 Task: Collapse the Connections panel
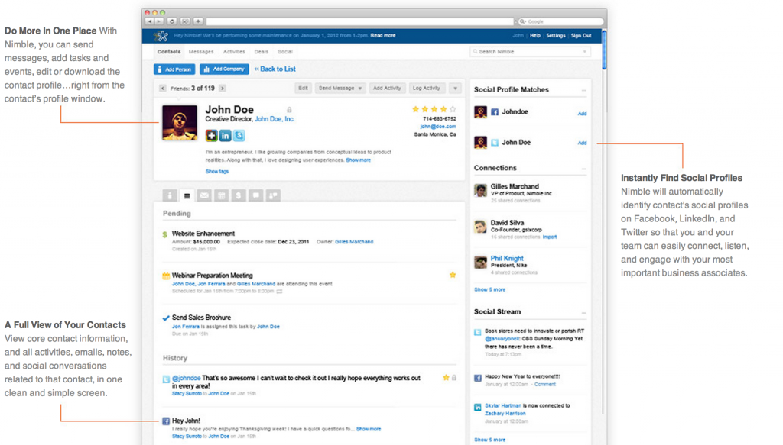[583, 169]
